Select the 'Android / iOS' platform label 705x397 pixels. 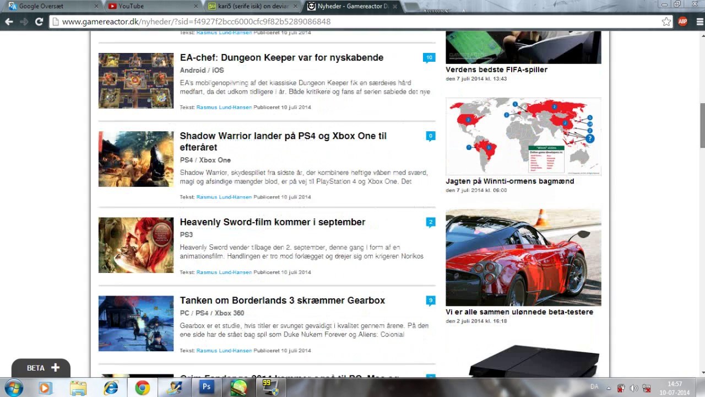click(202, 70)
